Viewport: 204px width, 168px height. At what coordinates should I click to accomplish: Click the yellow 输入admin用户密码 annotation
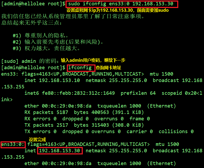point(93,60)
